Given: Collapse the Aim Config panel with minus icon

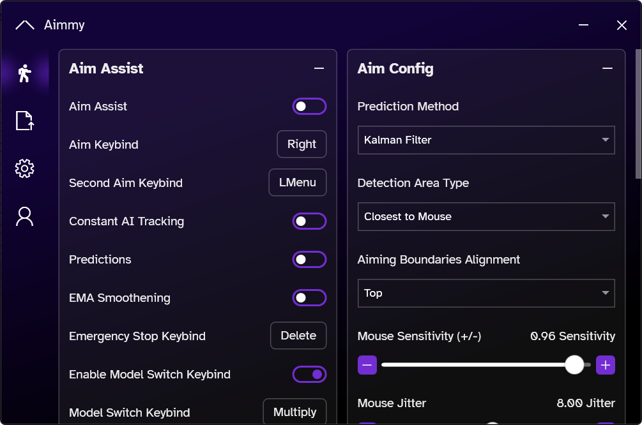Looking at the screenshot, I should coord(608,68).
